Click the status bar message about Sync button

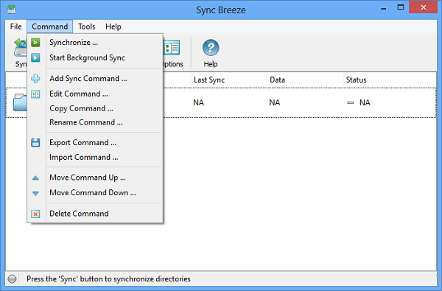coord(108,279)
